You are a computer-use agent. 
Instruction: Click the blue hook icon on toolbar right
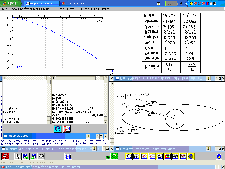tap(219, 156)
